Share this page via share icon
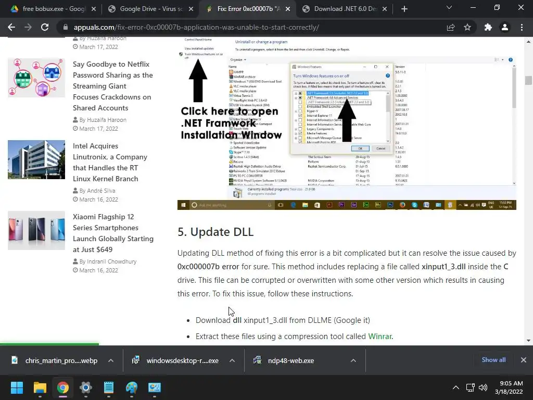 tap(451, 27)
